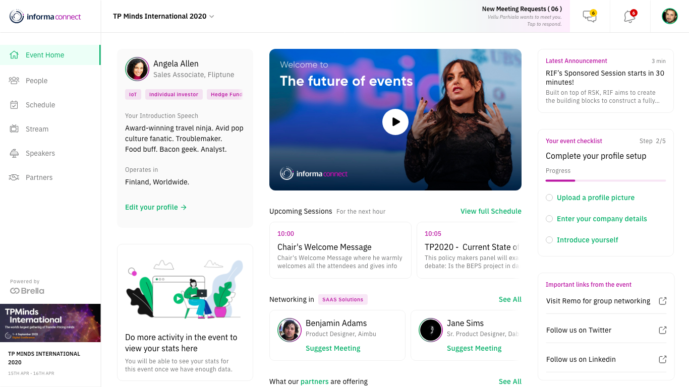Click the People sidebar icon
Viewport: 689px width, 387px height.
pyautogui.click(x=14, y=80)
